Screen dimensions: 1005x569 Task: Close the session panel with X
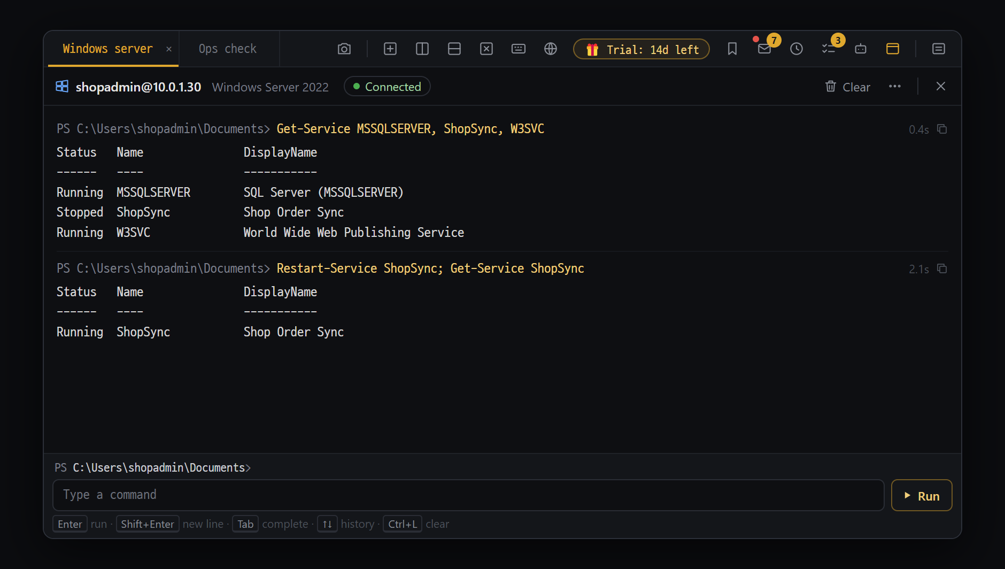pyautogui.click(x=941, y=87)
